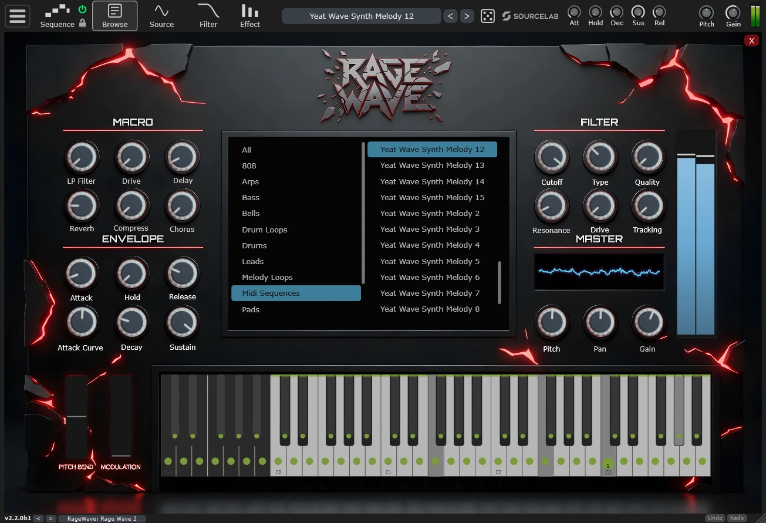Click the Delay macro knob
The height and width of the screenshot is (523, 766).
point(183,157)
